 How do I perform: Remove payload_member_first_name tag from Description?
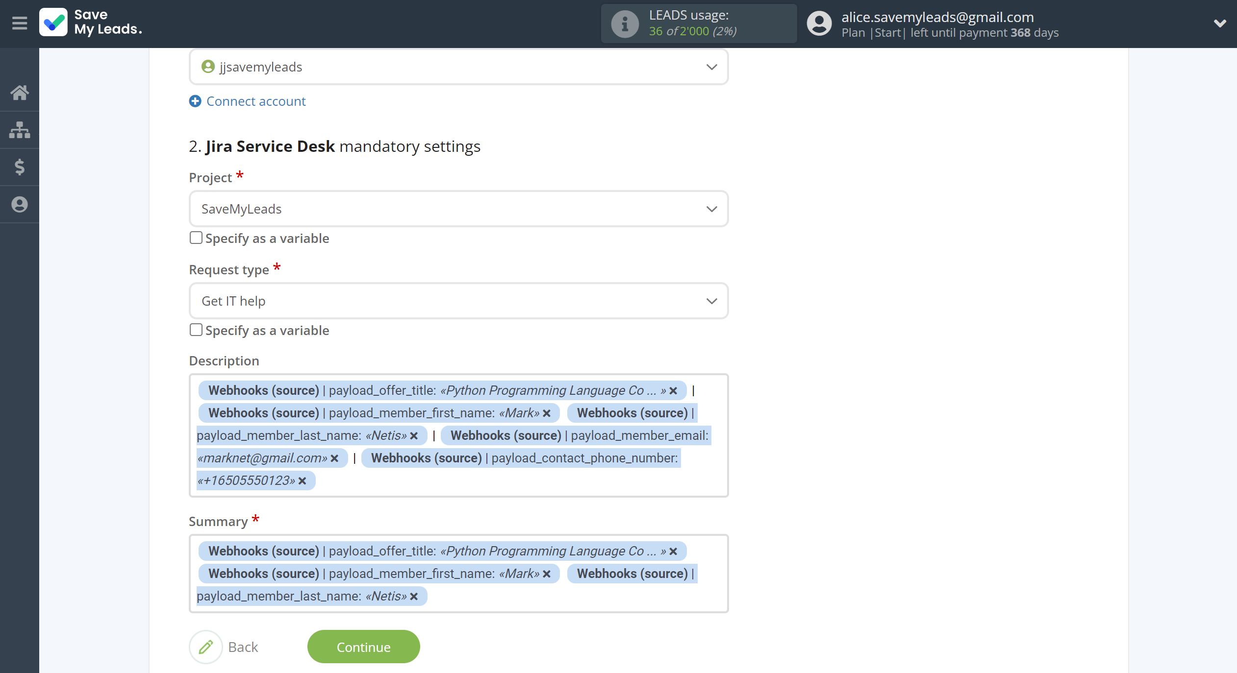pyautogui.click(x=547, y=413)
